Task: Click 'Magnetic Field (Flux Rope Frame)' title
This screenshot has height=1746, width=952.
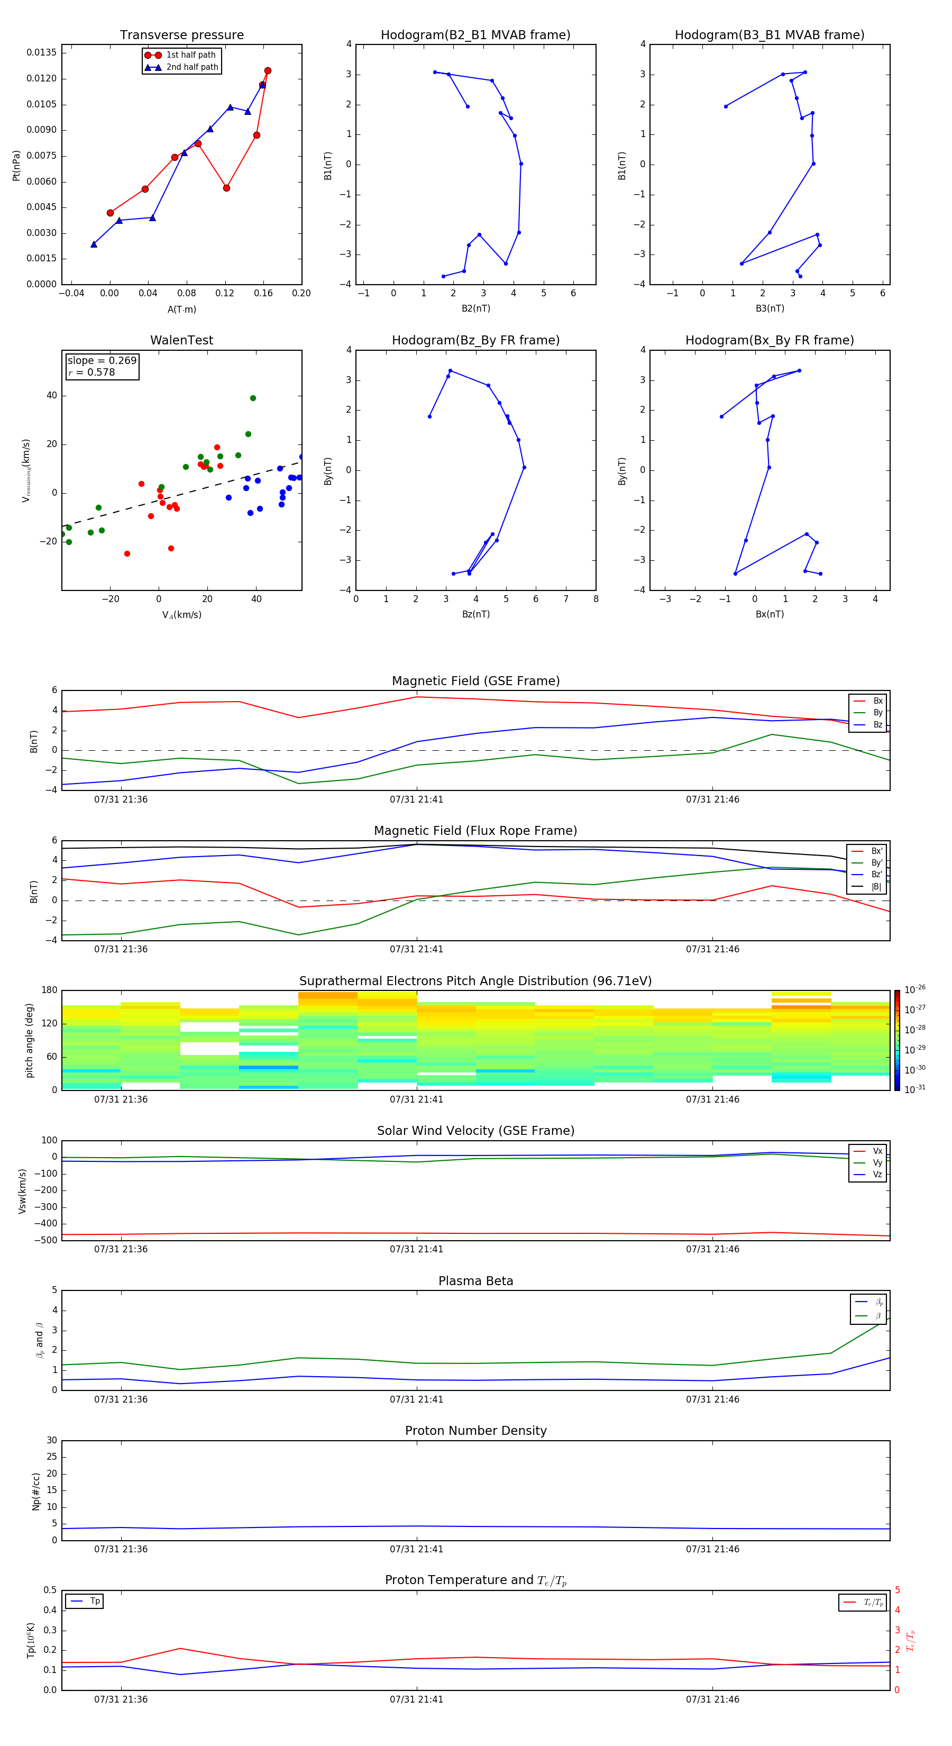Action: click(x=475, y=831)
